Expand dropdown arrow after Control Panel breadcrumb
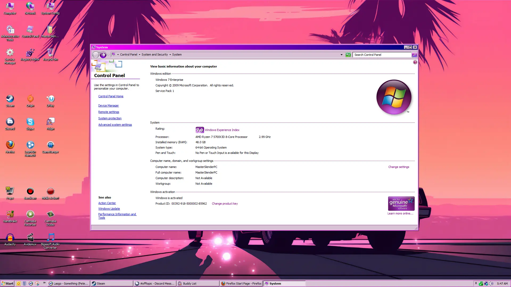 pyautogui.click(x=139, y=55)
